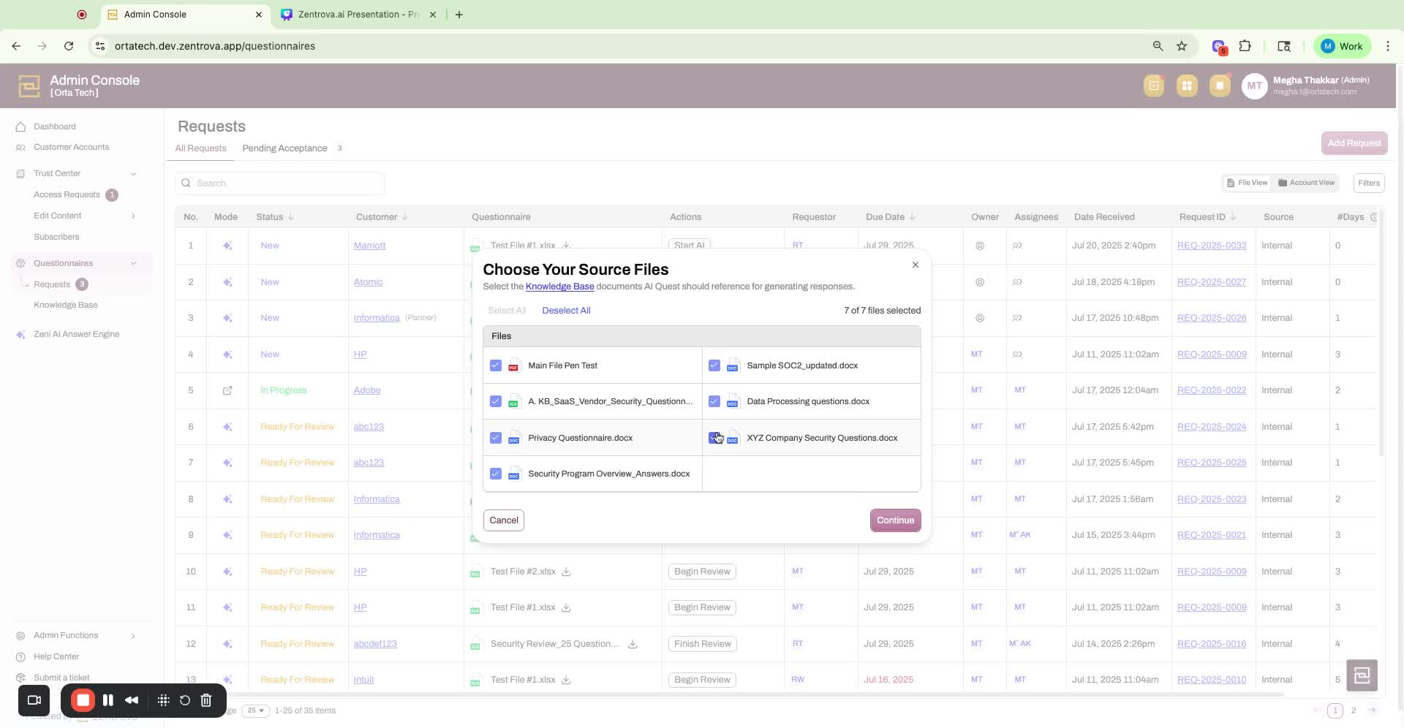Collapse the Trust Center section

coord(133,174)
